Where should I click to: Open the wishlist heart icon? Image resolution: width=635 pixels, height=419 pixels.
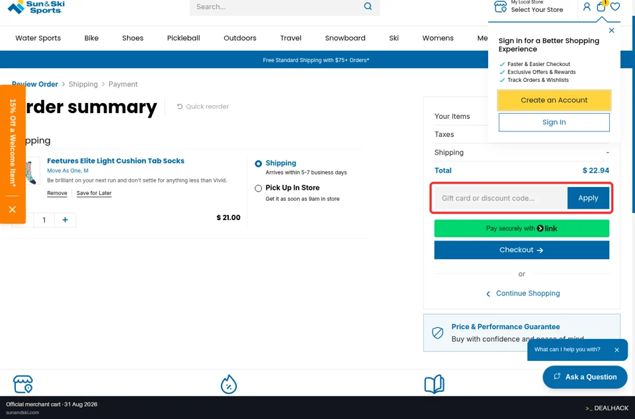[615, 7]
